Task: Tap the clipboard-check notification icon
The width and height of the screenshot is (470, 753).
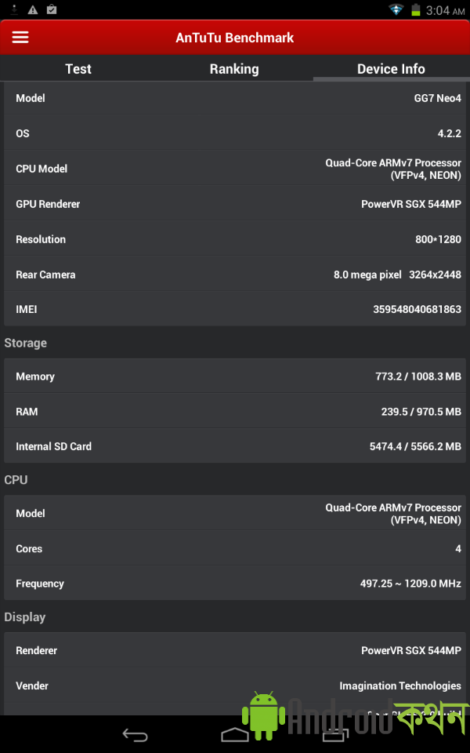Action: [x=52, y=9]
